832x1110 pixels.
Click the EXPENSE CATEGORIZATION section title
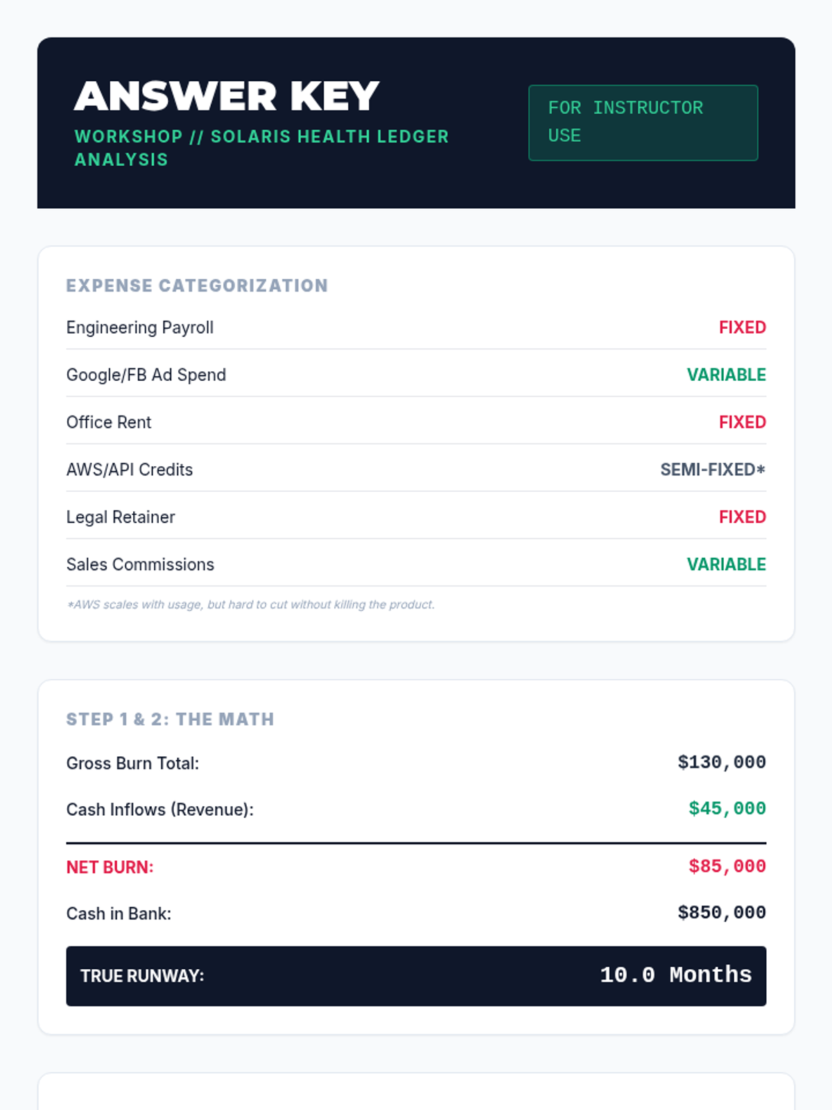tap(197, 286)
